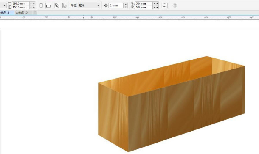Click the duplicate distance X icon
Image resolution: width=259 pixels, height=154 pixels.
tap(133, 3)
